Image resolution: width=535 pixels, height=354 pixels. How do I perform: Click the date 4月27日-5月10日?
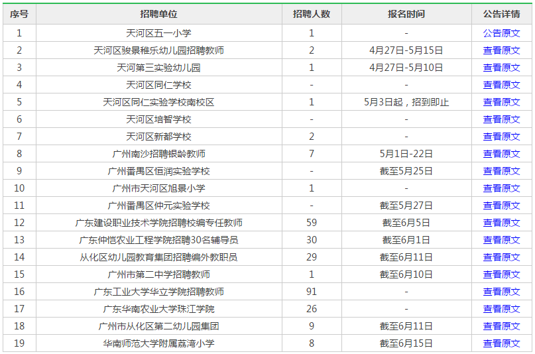(x=406, y=68)
